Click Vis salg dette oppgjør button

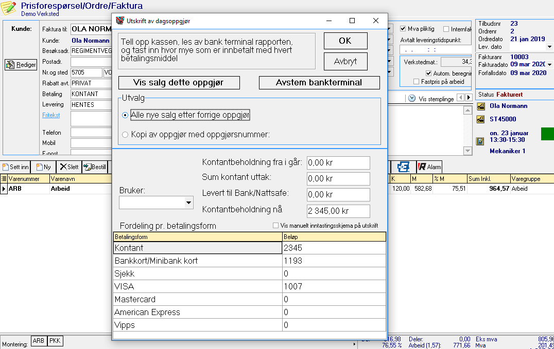(x=179, y=83)
